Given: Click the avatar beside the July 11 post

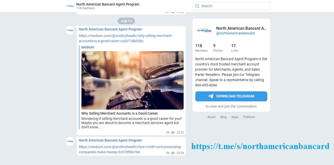Looking at the screenshot, I should [x=70, y=30].
